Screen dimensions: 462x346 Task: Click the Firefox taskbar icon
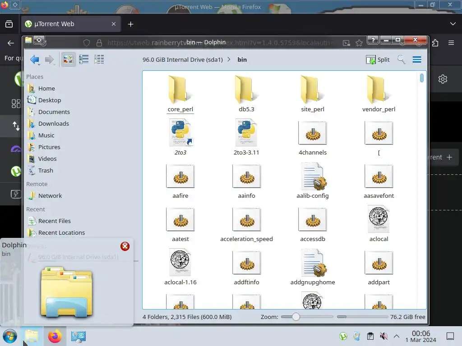(x=55, y=336)
